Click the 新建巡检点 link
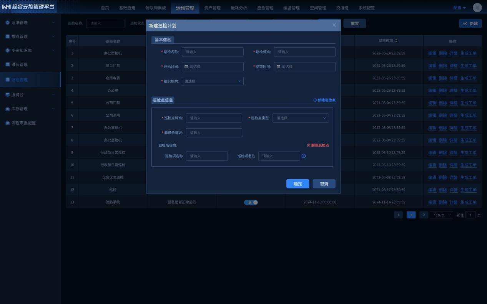 tap(324, 100)
